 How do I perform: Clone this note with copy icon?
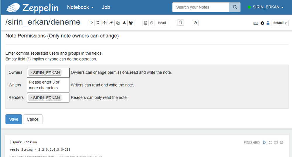click(x=118, y=23)
